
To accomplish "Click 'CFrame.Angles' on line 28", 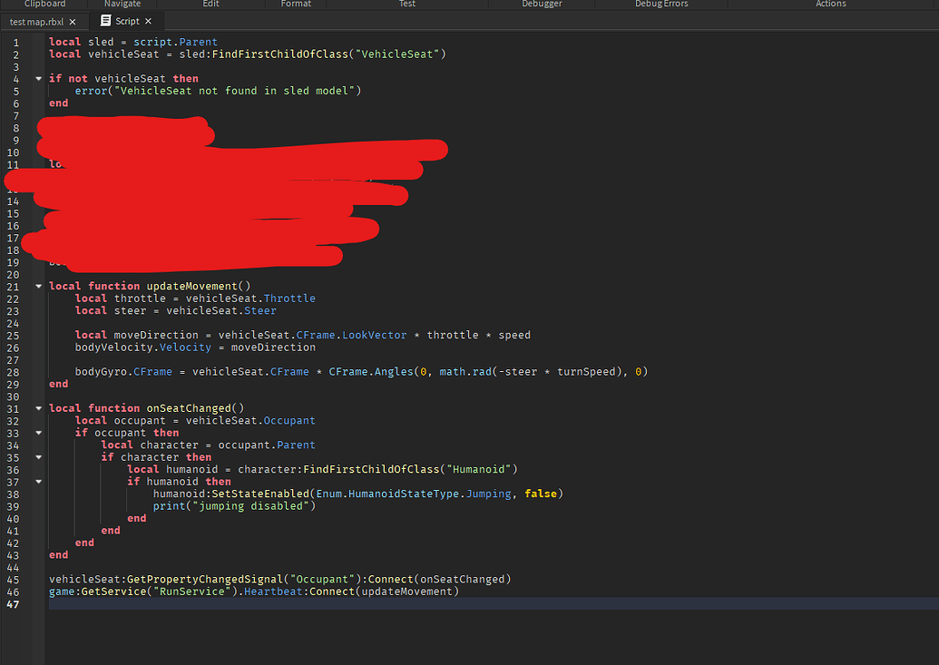I will (371, 371).
